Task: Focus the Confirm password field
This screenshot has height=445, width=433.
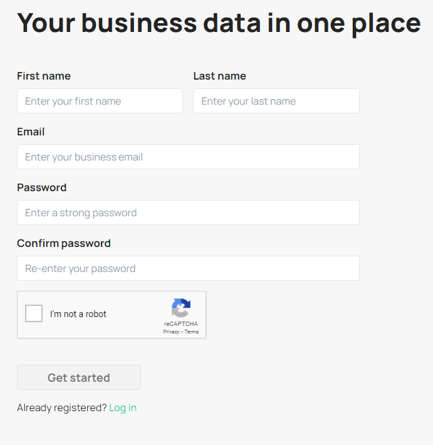Action: (188, 268)
